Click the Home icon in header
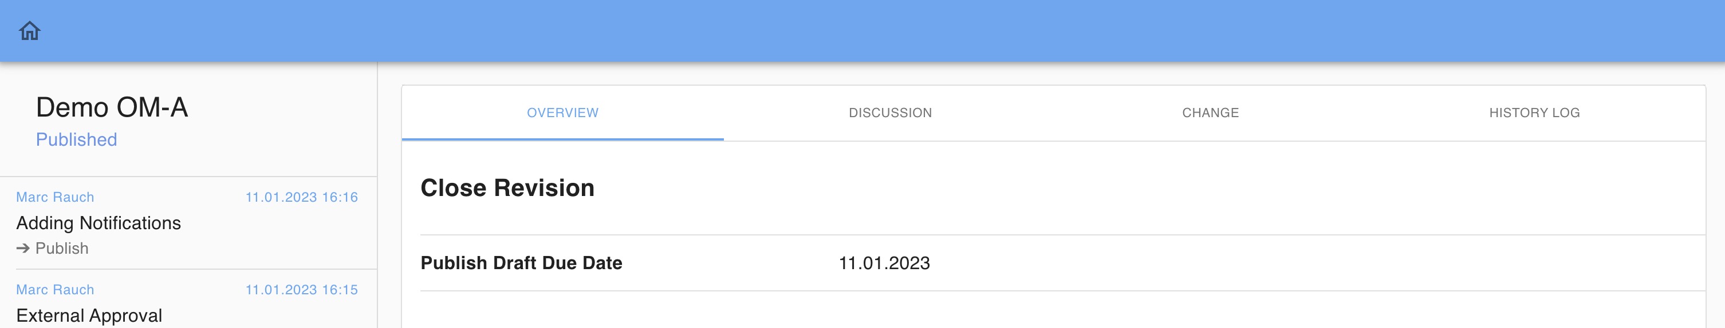This screenshot has height=328, width=1725. coord(29,31)
